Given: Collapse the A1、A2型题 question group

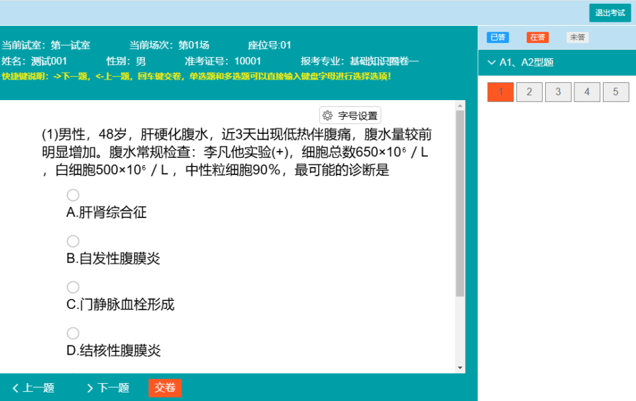Looking at the screenshot, I should click(492, 62).
